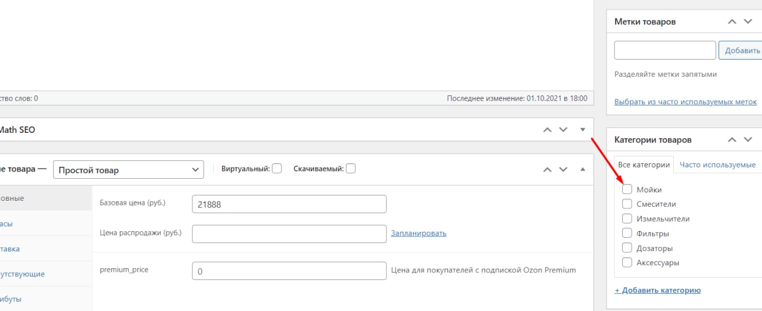Move the Rank Math SEO panel up
The width and height of the screenshot is (762, 311).
[548, 129]
